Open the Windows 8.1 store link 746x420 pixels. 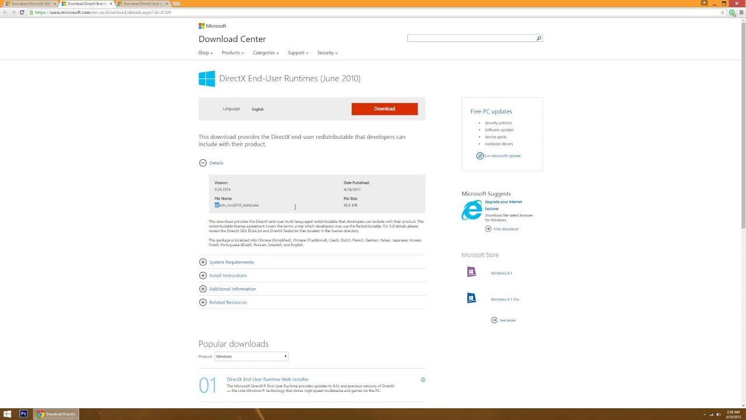pos(501,273)
